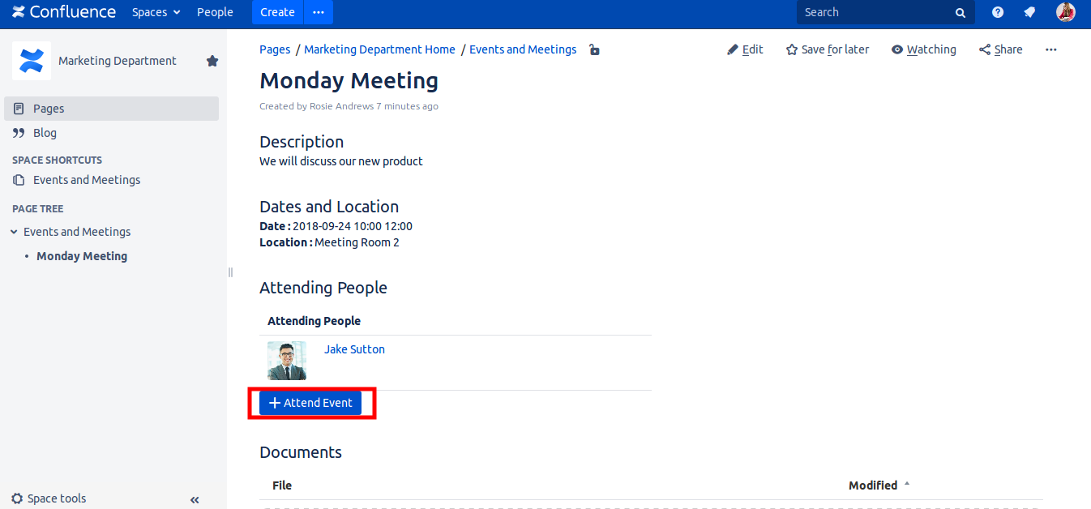The height and width of the screenshot is (509, 1091).
Task: Toggle Save for later star
Action: [827, 49]
